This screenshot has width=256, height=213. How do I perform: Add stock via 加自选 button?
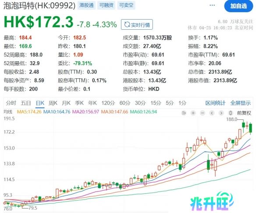(238, 6)
